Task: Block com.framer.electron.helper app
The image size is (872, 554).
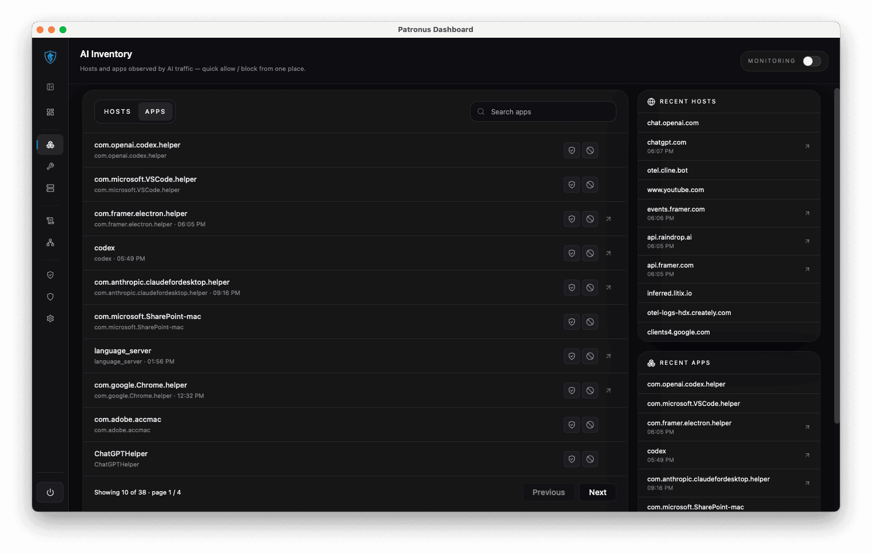Action: pos(590,219)
